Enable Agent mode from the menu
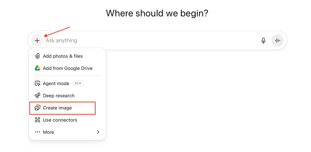 (x=56, y=83)
